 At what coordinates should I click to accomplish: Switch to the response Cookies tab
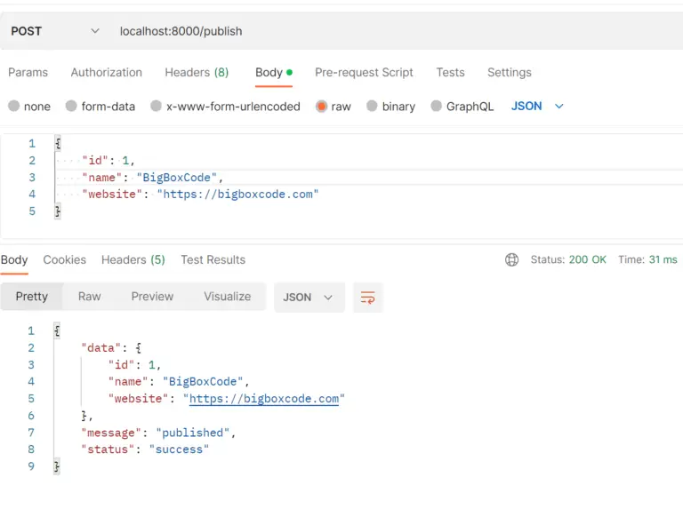click(64, 259)
